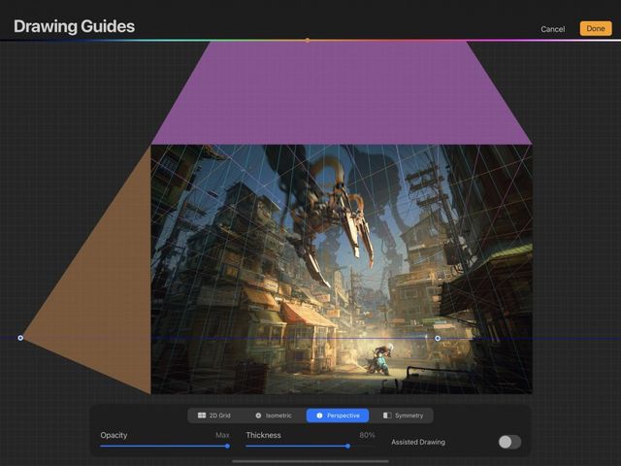Click the '80%' thickness value
Screen dimensions: 621x466
pos(367,435)
